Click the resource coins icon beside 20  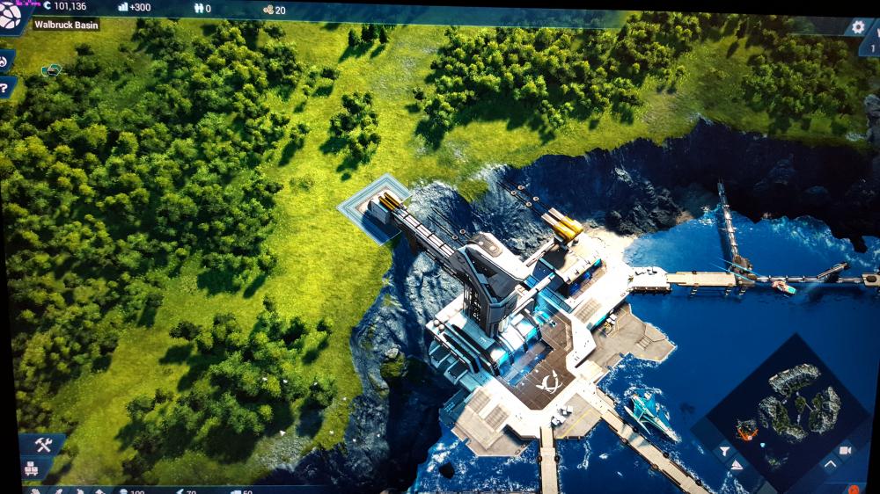[x=268, y=10]
